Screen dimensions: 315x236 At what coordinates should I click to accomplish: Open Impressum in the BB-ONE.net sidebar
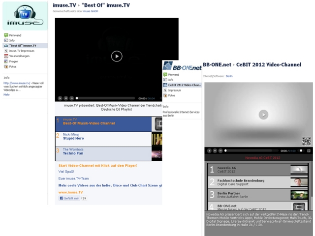click(x=174, y=90)
